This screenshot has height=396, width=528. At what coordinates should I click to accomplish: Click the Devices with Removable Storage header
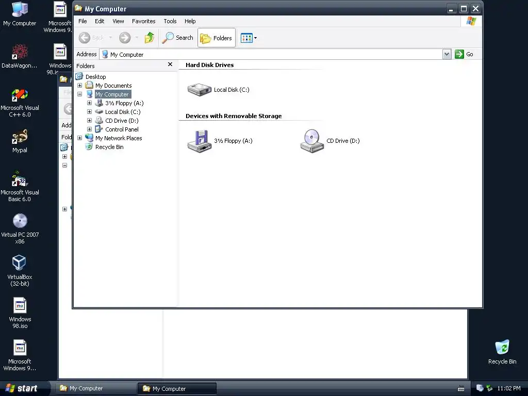234,116
